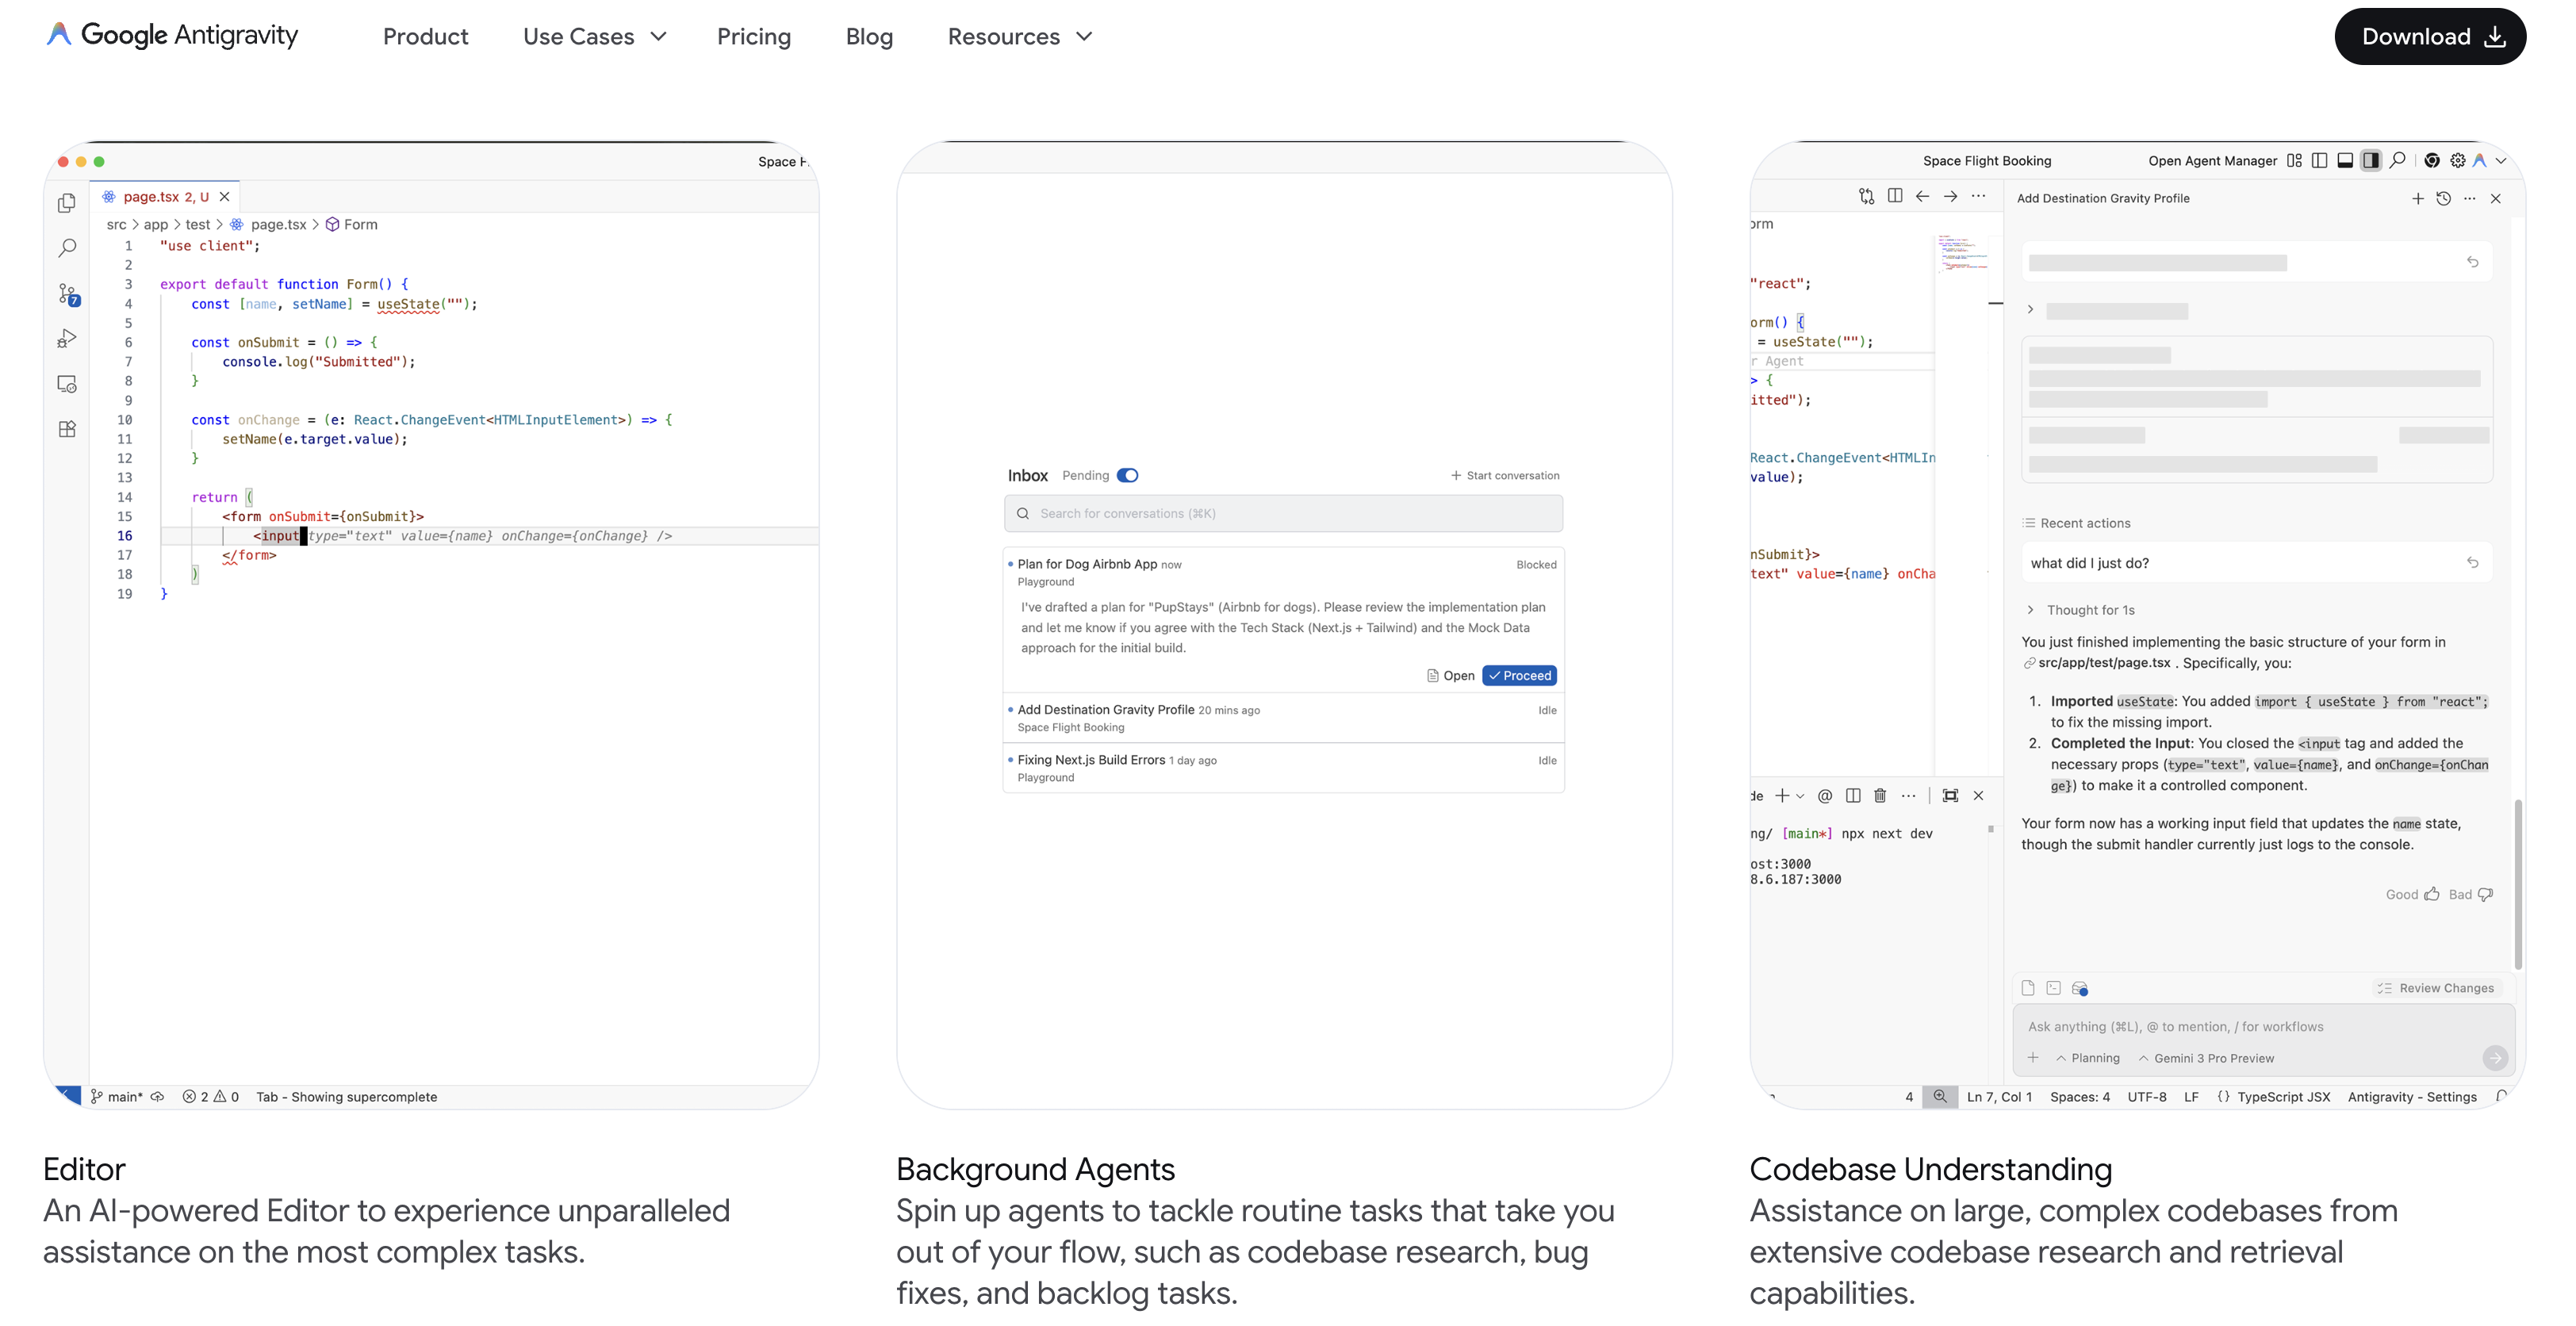Open Source Control icon with badge
2576x1326 pixels.
pos(67,293)
